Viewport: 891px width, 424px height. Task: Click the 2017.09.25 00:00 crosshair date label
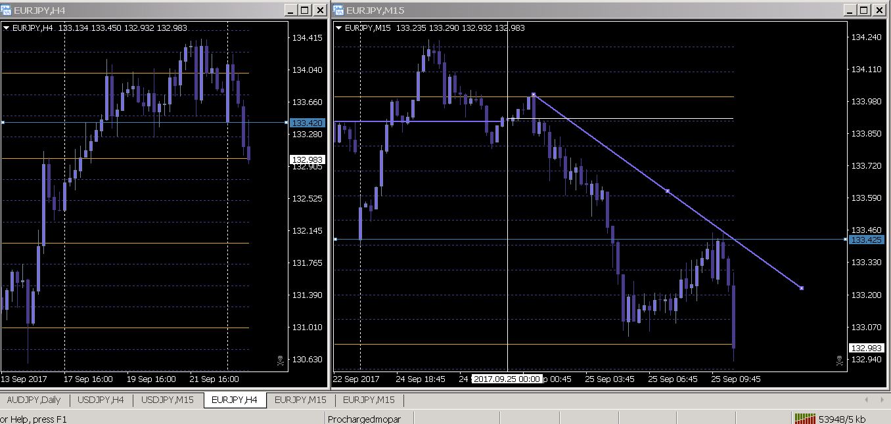coord(507,379)
